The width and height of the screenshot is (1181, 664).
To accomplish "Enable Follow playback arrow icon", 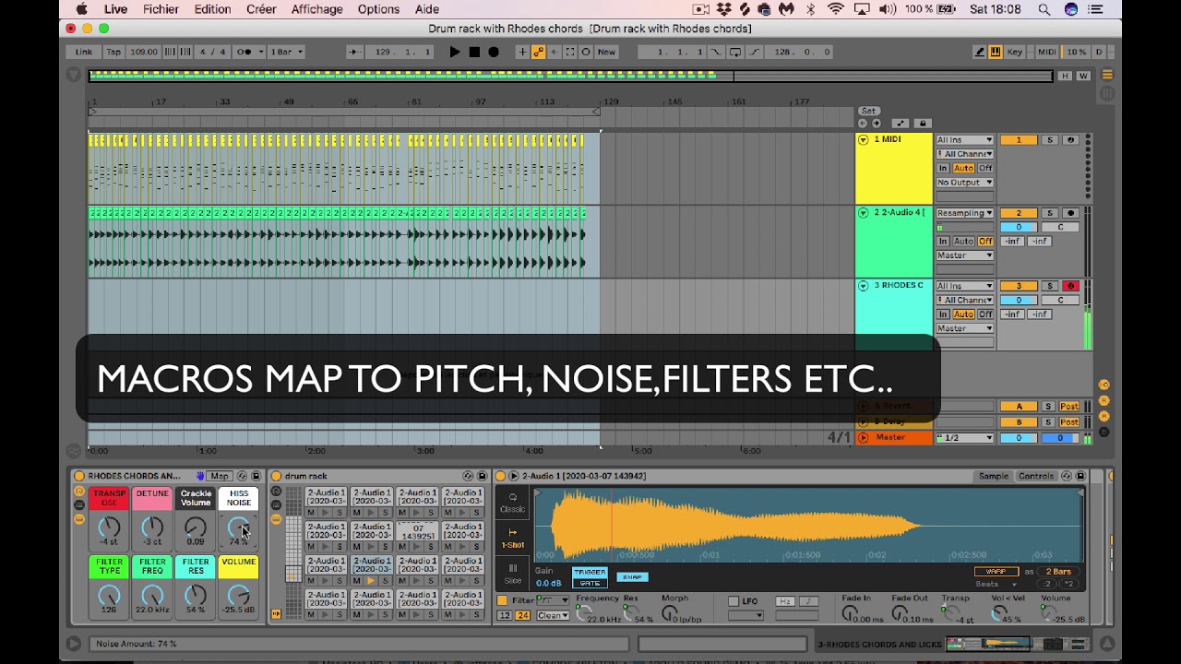I will [354, 52].
